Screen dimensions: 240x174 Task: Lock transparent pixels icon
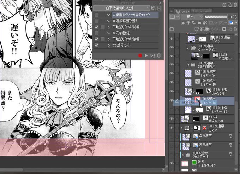205,23
